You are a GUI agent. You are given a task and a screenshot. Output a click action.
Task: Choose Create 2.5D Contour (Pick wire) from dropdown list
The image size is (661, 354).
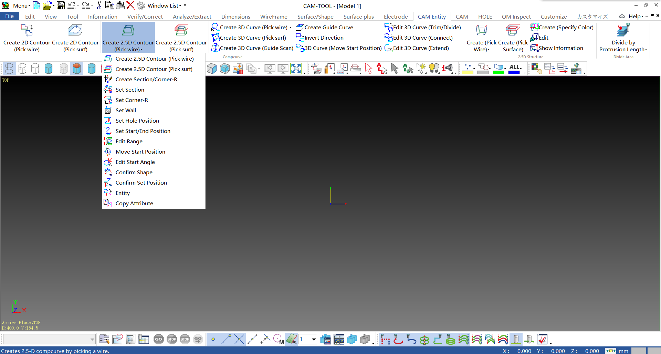pos(154,59)
